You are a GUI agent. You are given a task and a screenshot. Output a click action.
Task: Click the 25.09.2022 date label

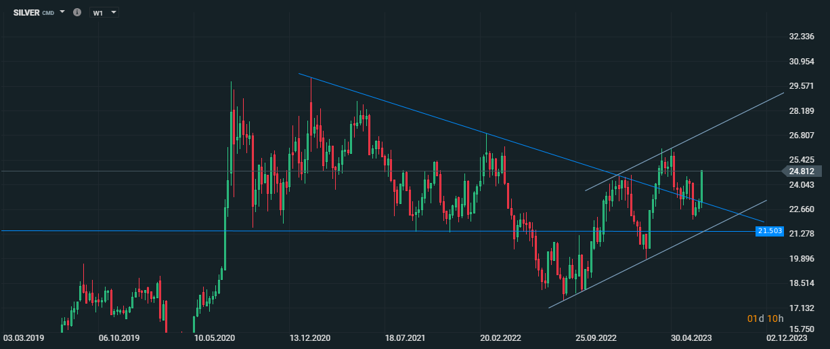596,337
